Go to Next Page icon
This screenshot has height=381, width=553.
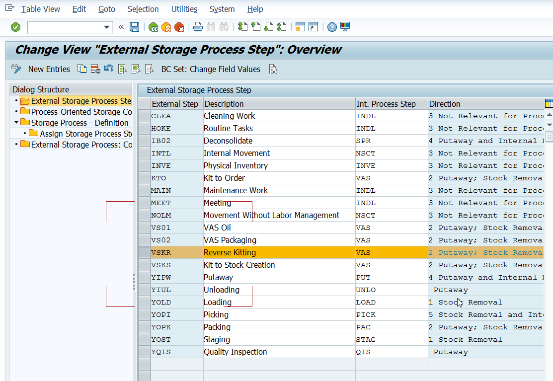[269, 27]
